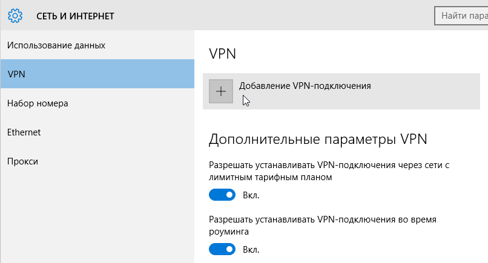Turn off VPN while roaming toggle

click(x=222, y=249)
